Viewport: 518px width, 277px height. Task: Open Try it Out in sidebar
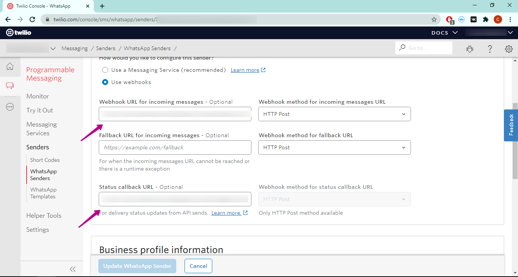(x=39, y=110)
